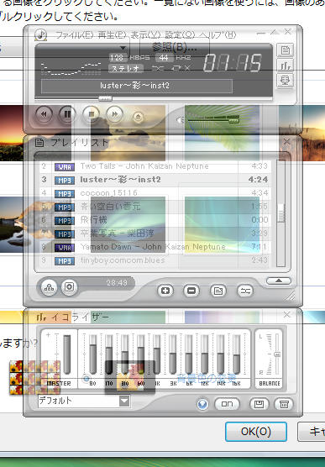Click the 背景色の変更 link in the background dialog

pyautogui.click(x=207, y=378)
